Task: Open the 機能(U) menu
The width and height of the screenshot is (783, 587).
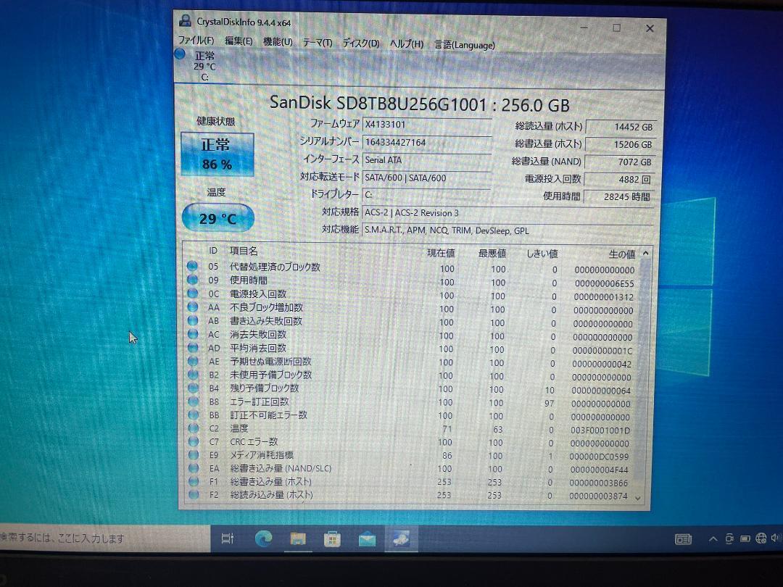Action: 278,42
